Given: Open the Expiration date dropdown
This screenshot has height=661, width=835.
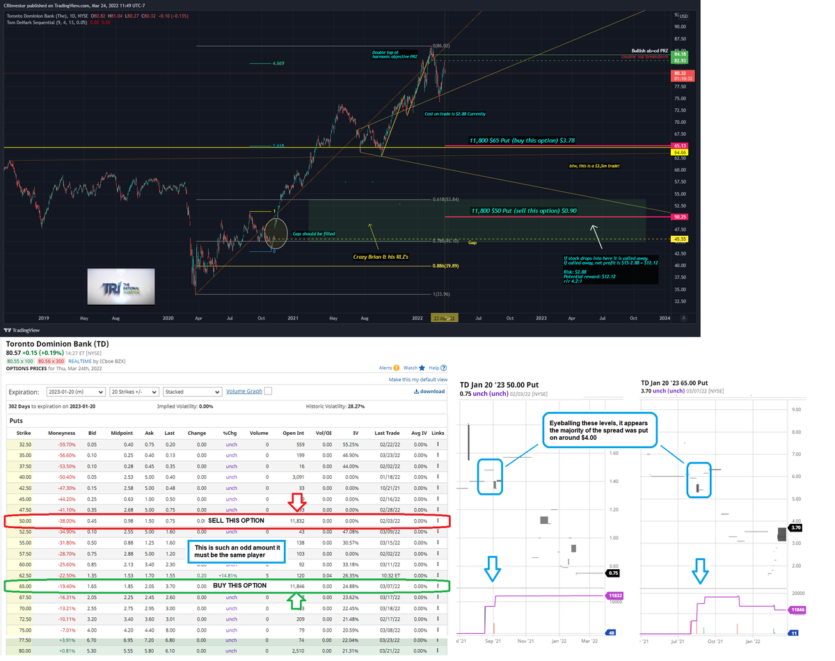Looking at the screenshot, I should tap(76, 392).
